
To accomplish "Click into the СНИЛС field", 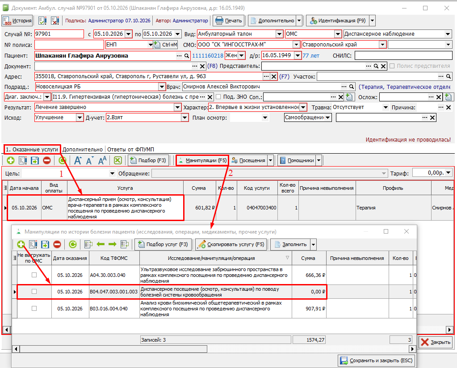I will 403,56.
